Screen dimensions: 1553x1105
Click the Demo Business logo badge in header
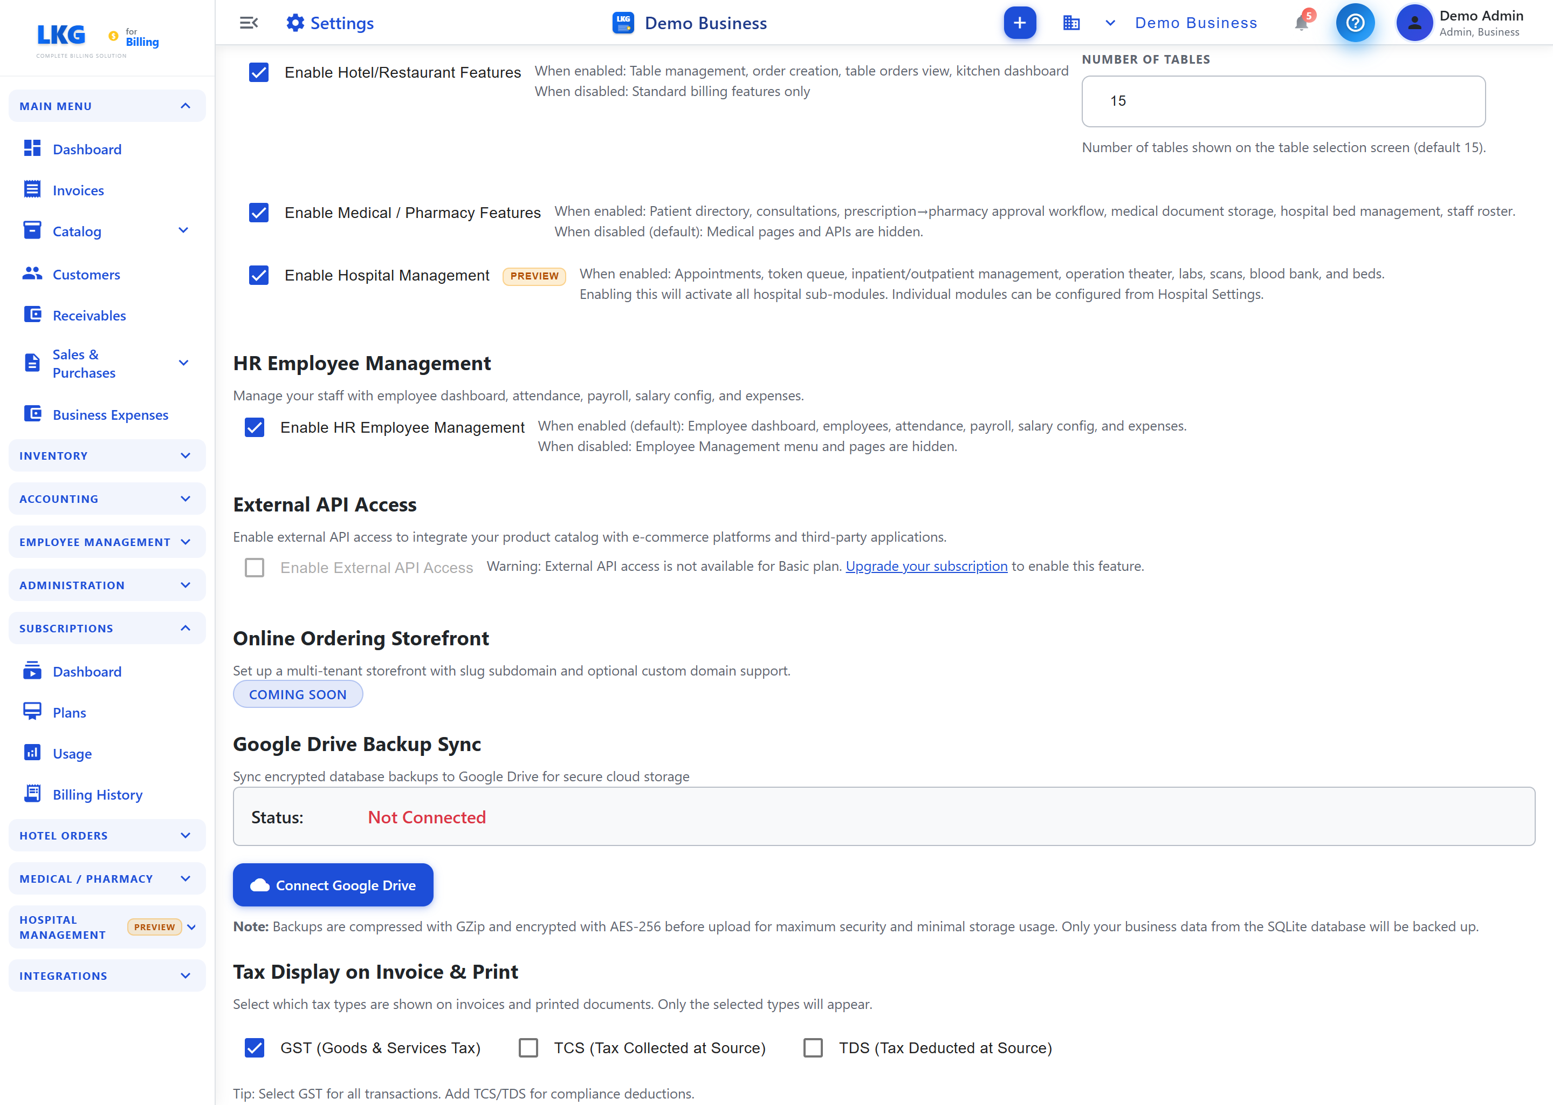tap(623, 23)
